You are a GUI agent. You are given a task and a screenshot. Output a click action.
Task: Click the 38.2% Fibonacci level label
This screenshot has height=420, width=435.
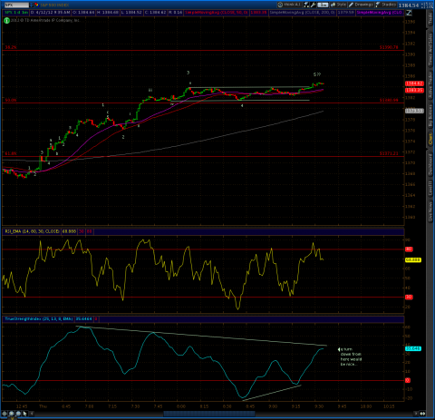tap(11, 47)
